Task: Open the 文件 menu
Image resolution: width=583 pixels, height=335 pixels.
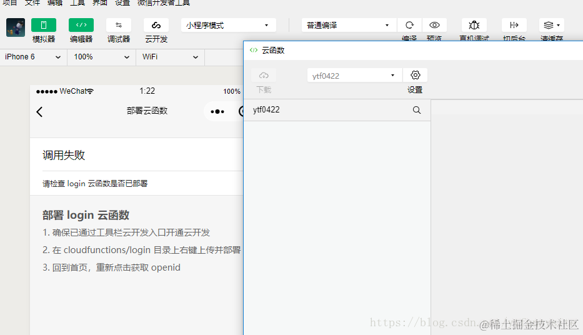Action: tap(32, 3)
